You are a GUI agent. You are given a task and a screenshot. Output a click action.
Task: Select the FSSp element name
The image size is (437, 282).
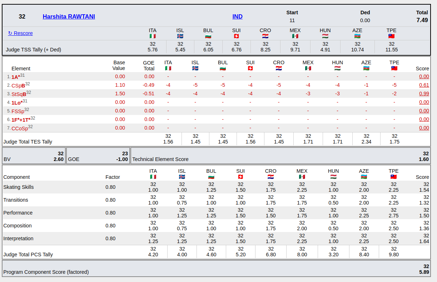pos(18,111)
